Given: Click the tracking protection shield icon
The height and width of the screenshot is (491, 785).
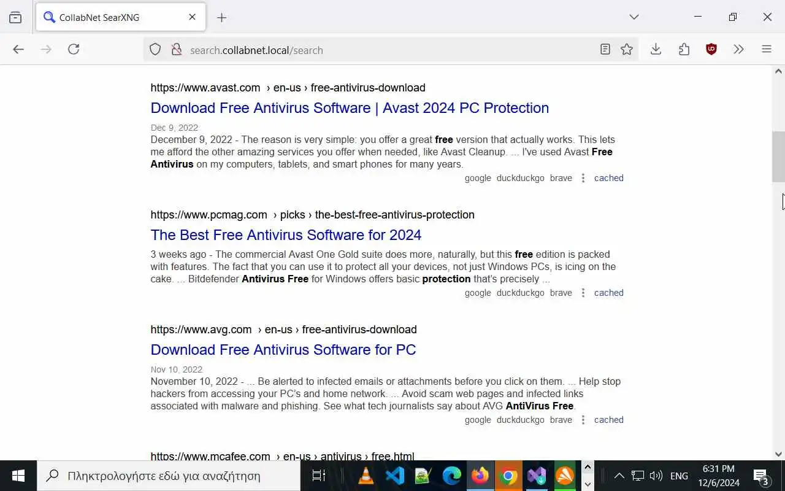Looking at the screenshot, I should tap(155, 50).
